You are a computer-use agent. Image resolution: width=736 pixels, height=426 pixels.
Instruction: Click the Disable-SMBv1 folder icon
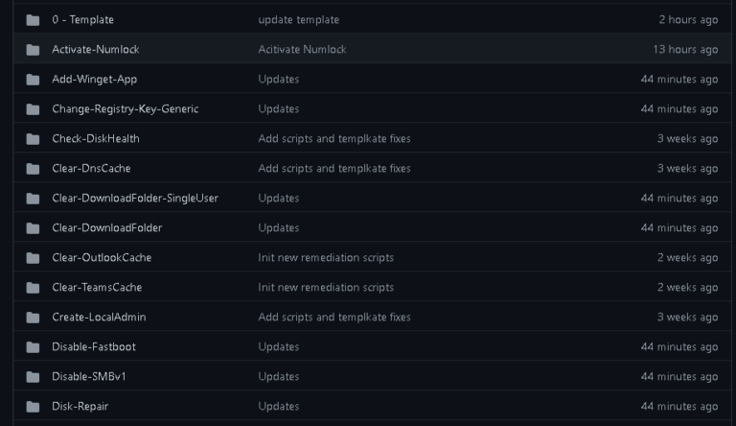click(x=33, y=377)
